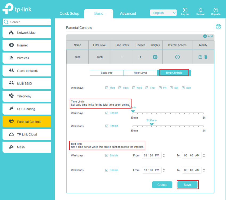Click the Upgrade icon
The width and height of the screenshot is (226, 200).
[216, 10]
